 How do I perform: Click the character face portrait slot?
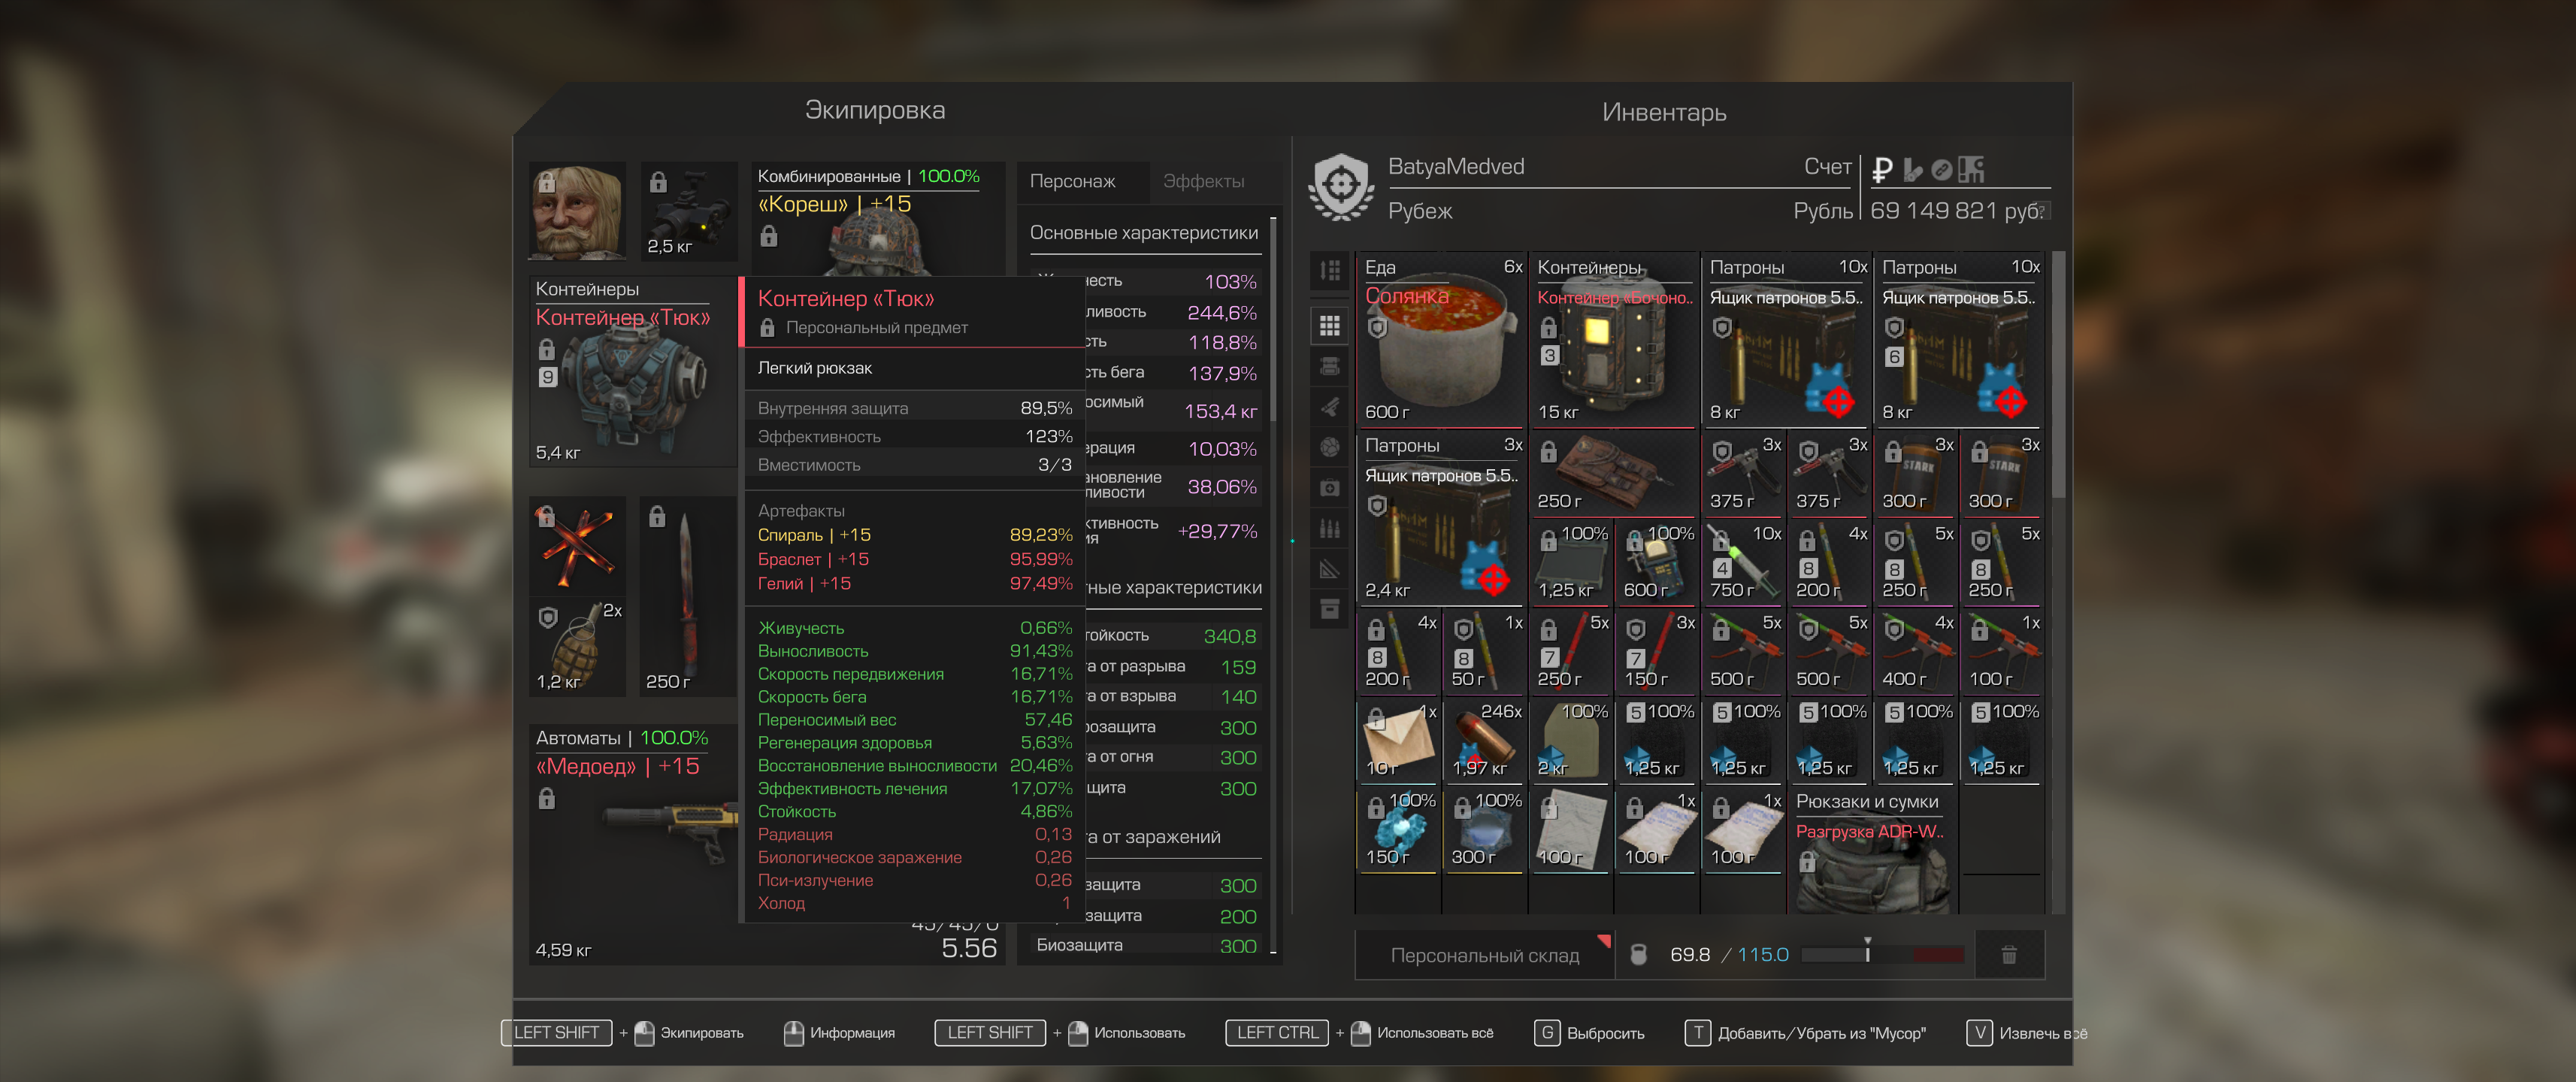[577, 211]
